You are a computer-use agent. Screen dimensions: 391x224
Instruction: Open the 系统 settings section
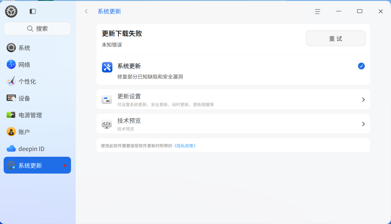24,48
